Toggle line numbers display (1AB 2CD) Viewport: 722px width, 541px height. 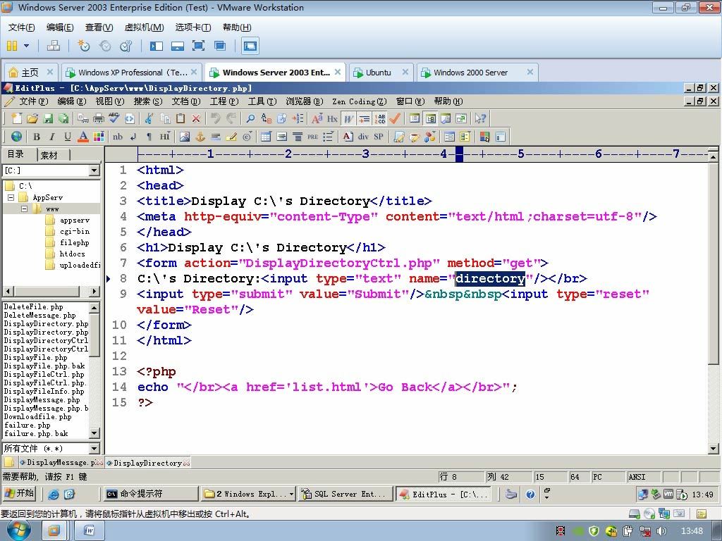coord(380,118)
